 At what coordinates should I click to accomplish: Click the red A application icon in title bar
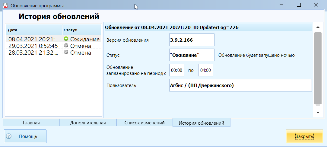[5, 5]
